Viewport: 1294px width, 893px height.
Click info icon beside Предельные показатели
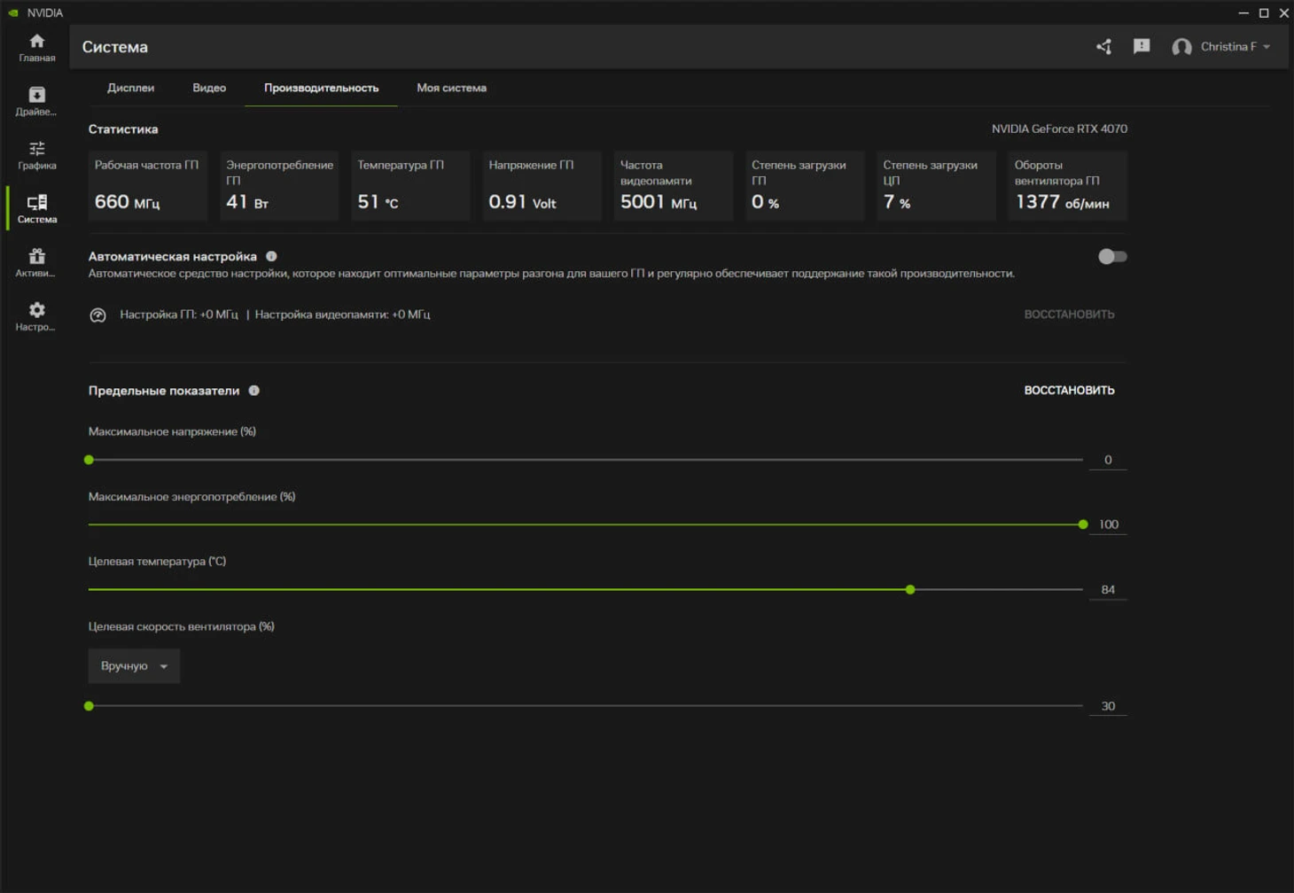(x=254, y=391)
